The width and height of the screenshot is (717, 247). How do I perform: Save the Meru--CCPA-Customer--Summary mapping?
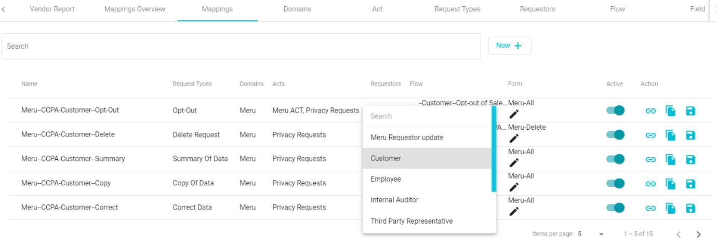pos(691,159)
